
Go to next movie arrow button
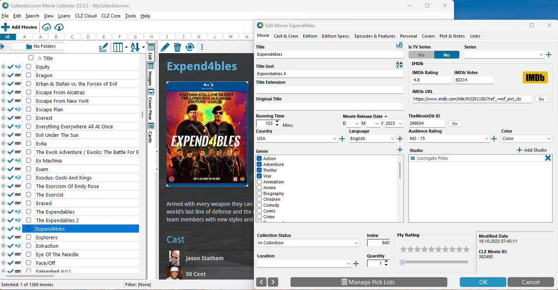pos(273,282)
